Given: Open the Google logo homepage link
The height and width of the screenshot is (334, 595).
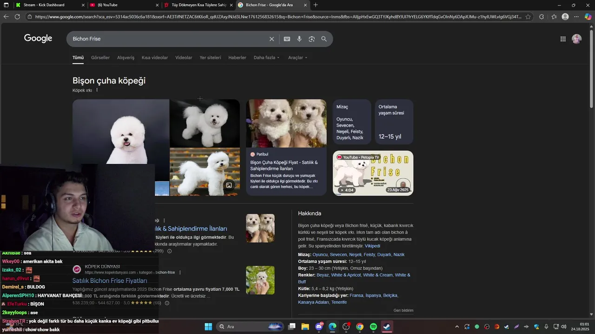Looking at the screenshot, I should [38, 39].
